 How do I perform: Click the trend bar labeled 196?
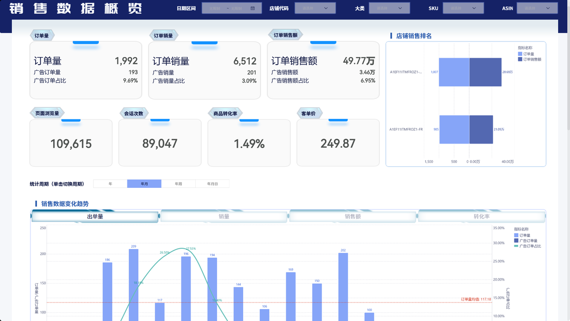coord(186,289)
